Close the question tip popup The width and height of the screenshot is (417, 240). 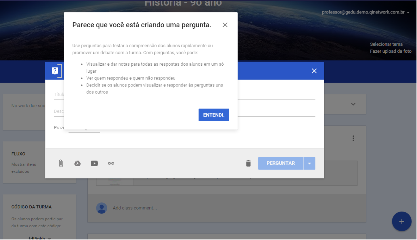[x=225, y=25]
